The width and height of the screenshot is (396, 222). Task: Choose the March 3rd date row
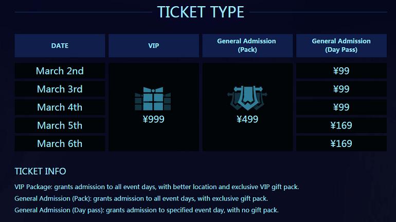click(60, 89)
